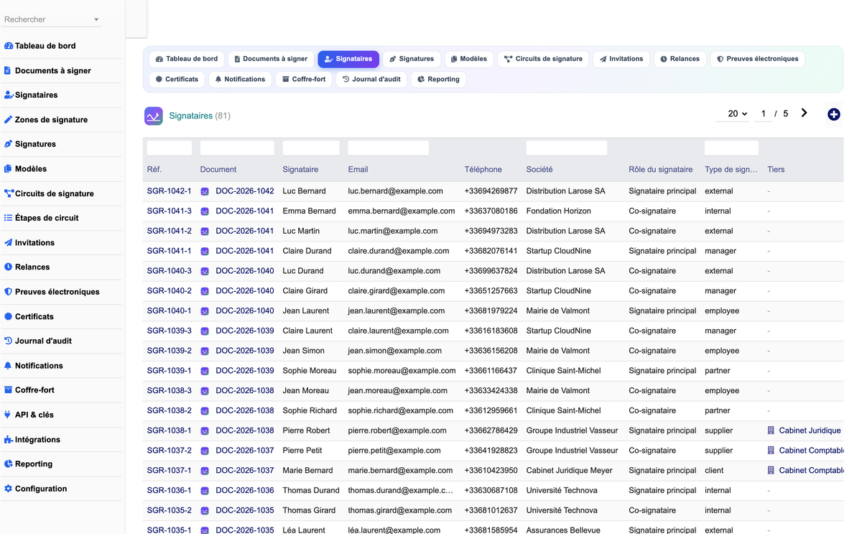Click the Type de signataire filter field
This screenshot has height=534, width=862.
[731, 148]
